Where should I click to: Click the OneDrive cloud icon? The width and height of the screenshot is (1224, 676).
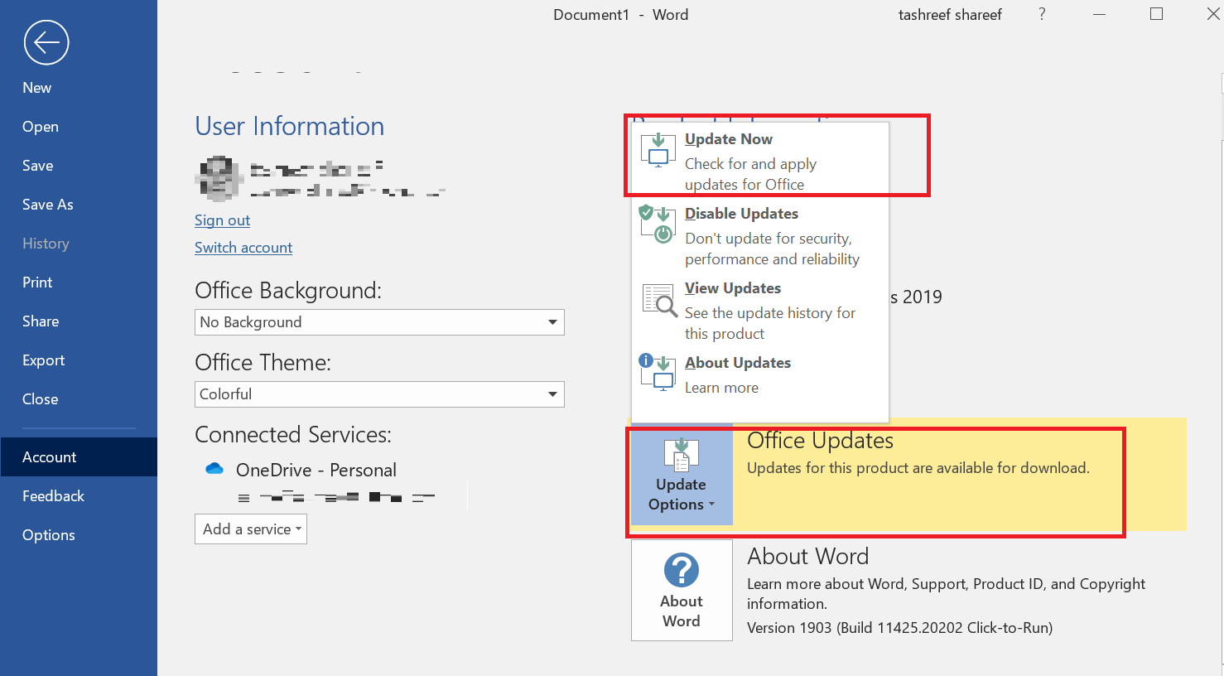pos(214,469)
